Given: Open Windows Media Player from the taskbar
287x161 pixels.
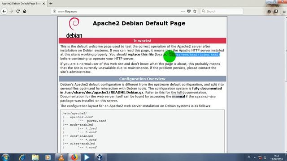Looking at the screenshot, I should [x=48, y=157].
